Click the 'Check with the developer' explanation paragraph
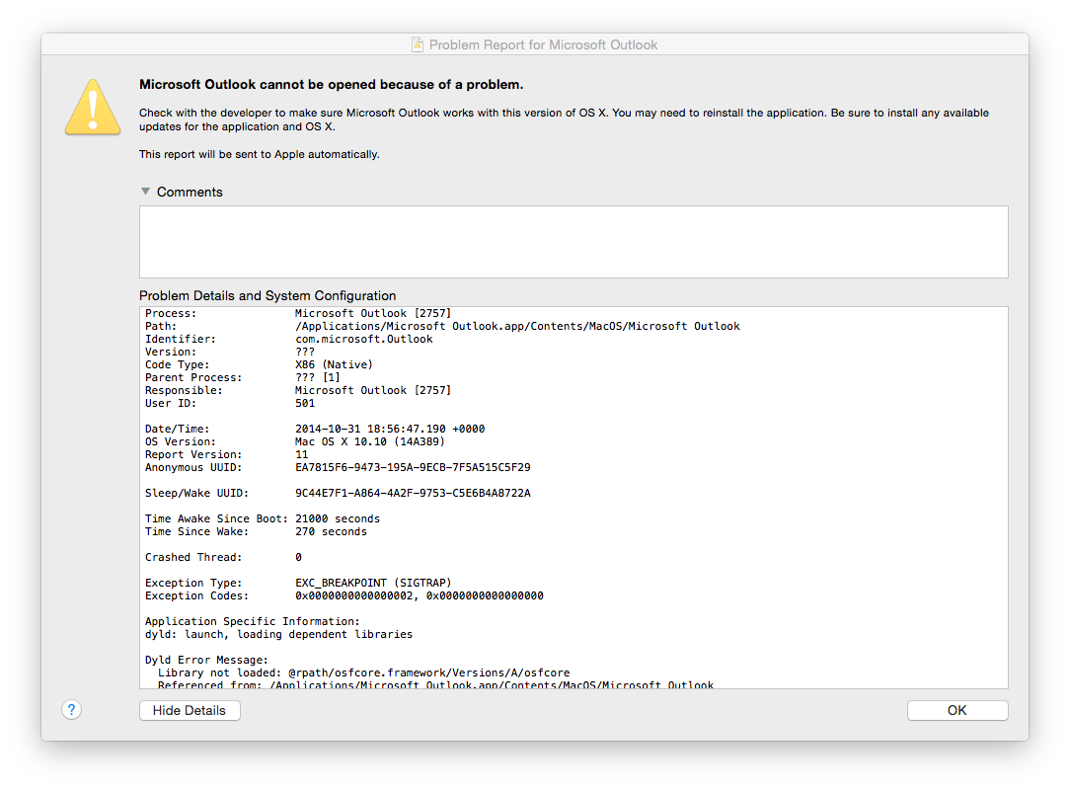 click(x=564, y=119)
